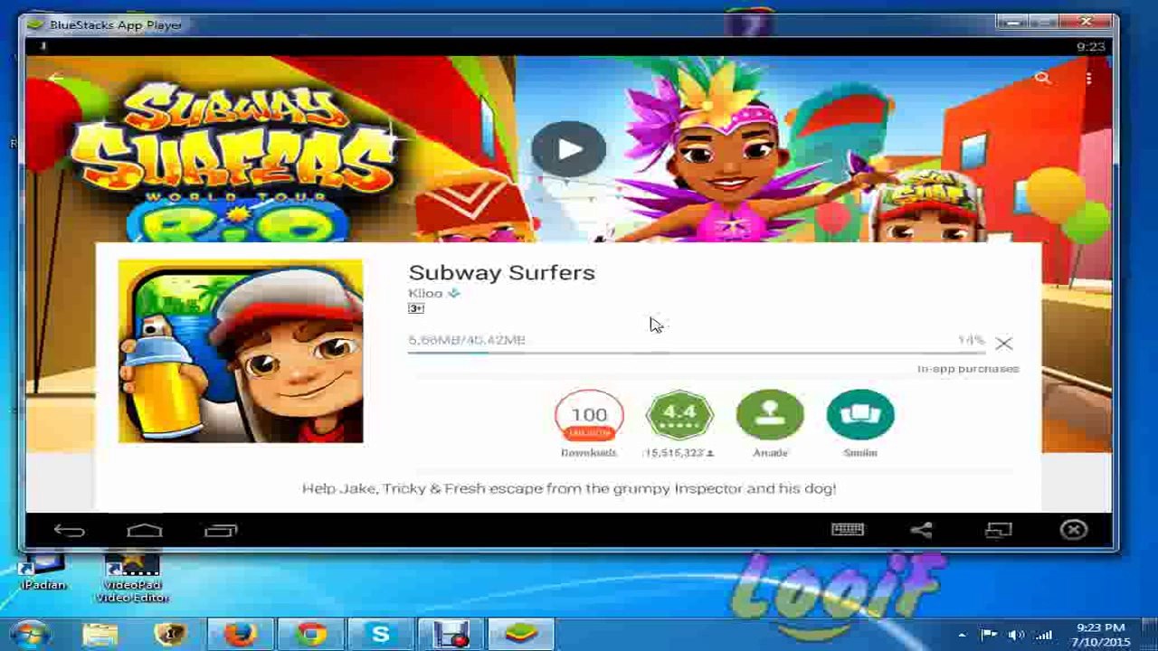
Task: Open the Windows Start menu
Action: tap(31, 635)
